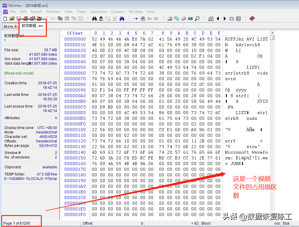
Task: Click the Go To Offset arrow icon
Action: click(135, 18)
